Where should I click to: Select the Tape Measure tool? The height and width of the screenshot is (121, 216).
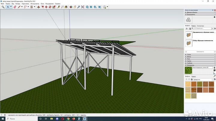(x=59, y=7)
